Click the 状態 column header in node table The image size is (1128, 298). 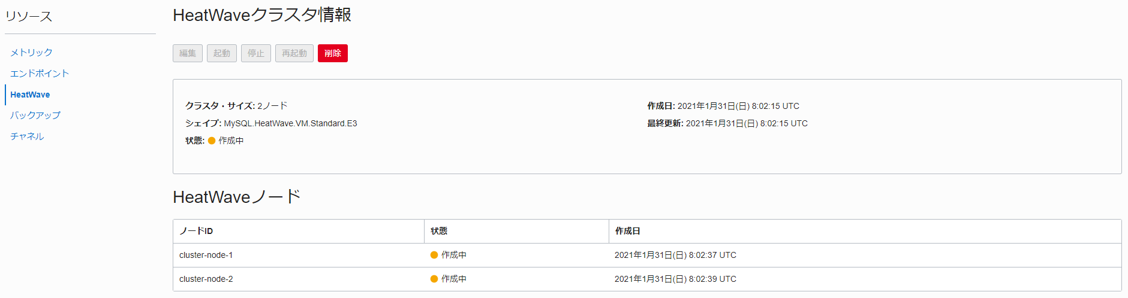(x=439, y=231)
